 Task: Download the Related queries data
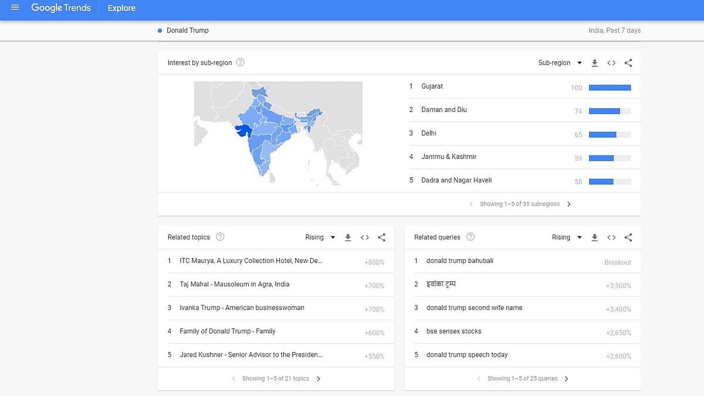(594, 238)
